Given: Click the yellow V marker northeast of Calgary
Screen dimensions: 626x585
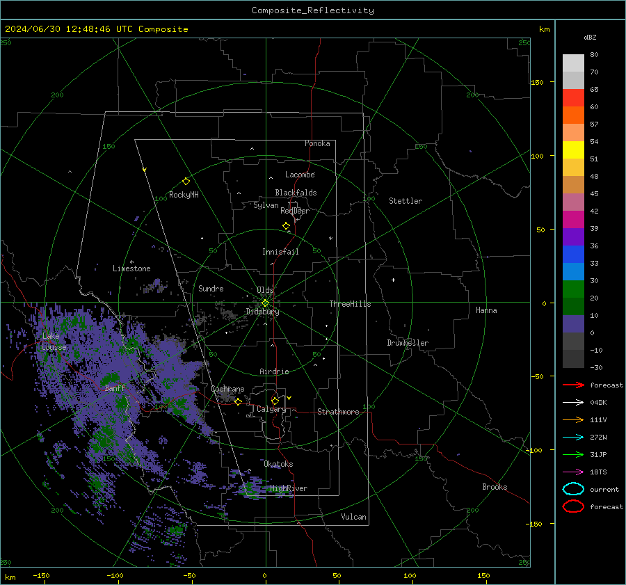Looking at the screenshot, I should tap(289, 398).
